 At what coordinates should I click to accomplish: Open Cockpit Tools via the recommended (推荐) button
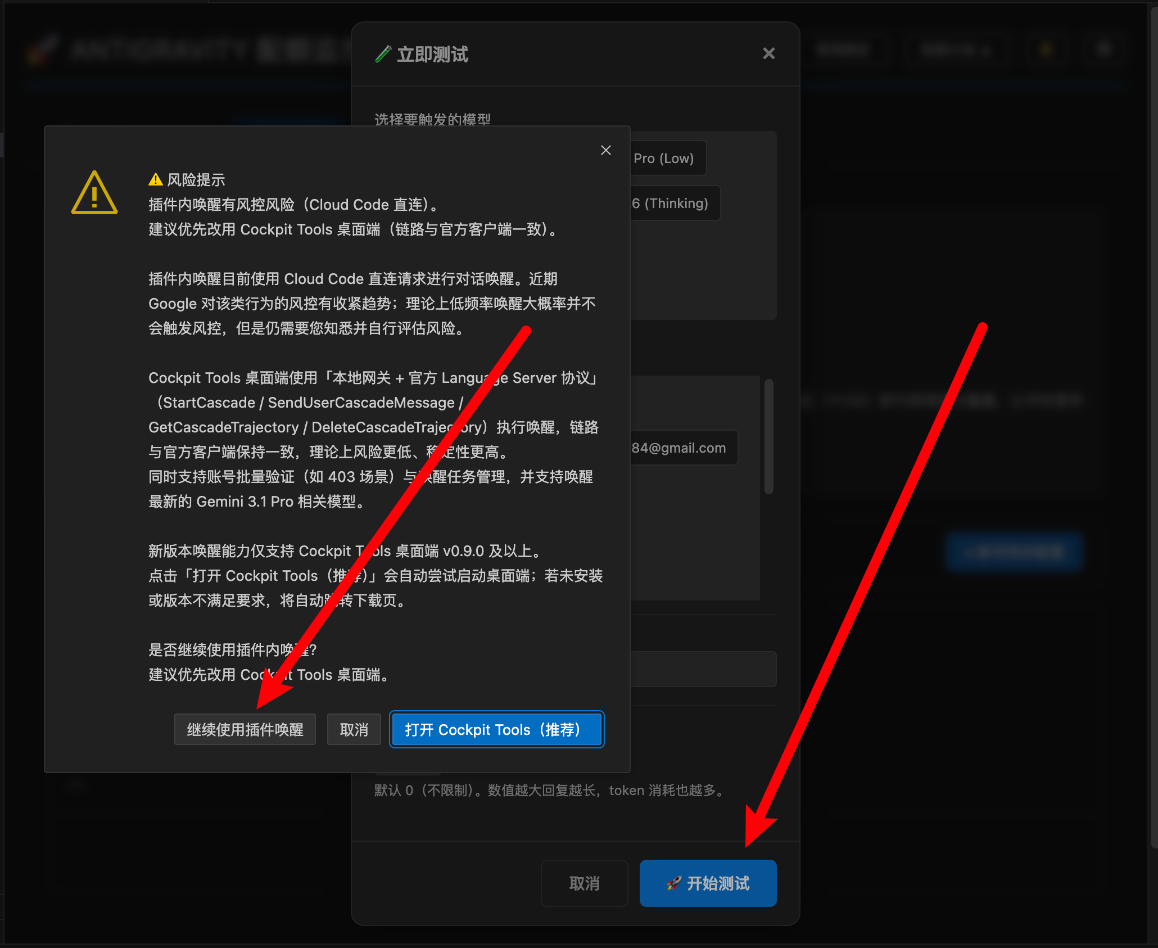496,730
